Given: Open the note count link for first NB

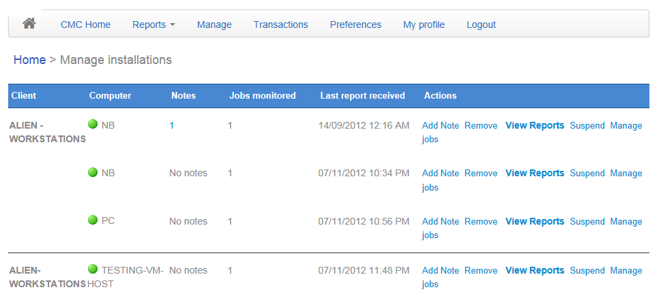Looking at the screenshot, I should tap(172, 125).
